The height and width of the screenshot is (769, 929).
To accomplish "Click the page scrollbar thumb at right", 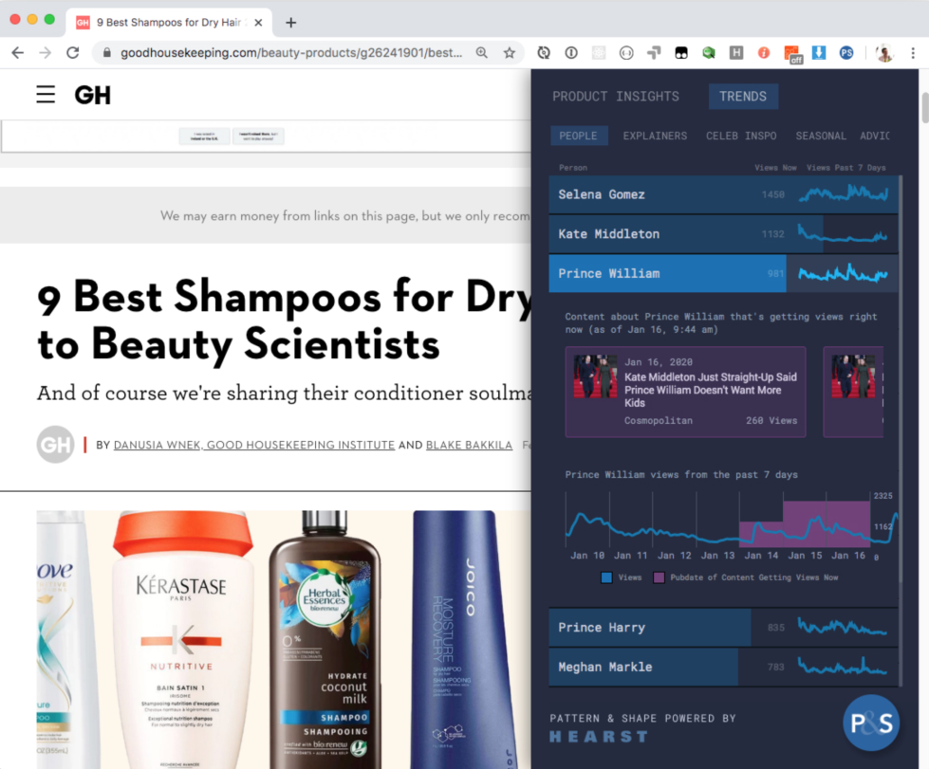I will tap(925, 107).
